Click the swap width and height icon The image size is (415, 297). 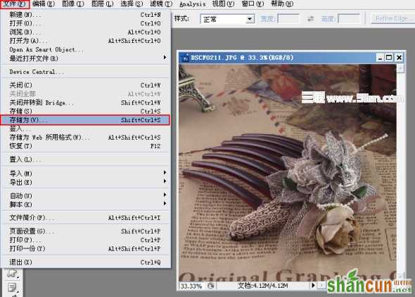click(310, 19)
